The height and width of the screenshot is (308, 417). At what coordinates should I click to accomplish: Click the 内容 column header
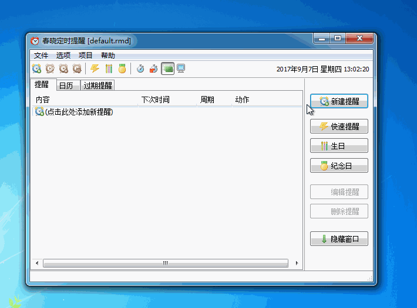pyautogui.click(x=85, y=100)
